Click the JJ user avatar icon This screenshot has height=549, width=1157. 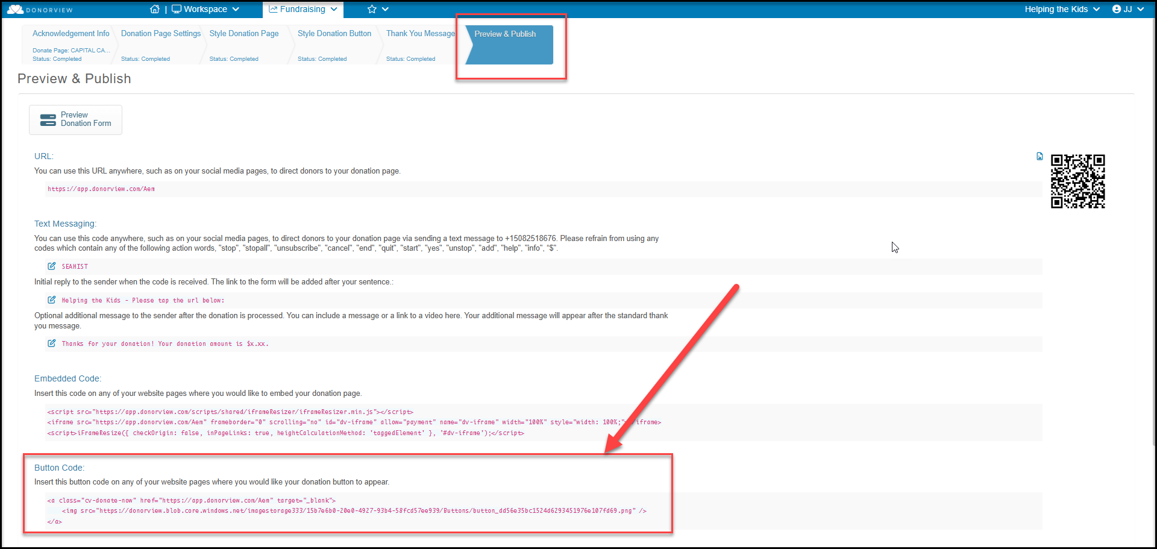click(x=1117, y=9)
